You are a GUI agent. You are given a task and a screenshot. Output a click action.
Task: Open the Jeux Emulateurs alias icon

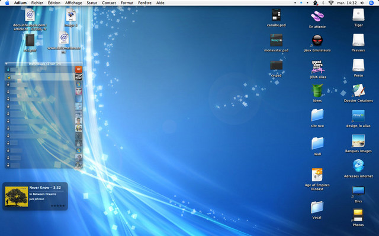(x=317, y=41)
